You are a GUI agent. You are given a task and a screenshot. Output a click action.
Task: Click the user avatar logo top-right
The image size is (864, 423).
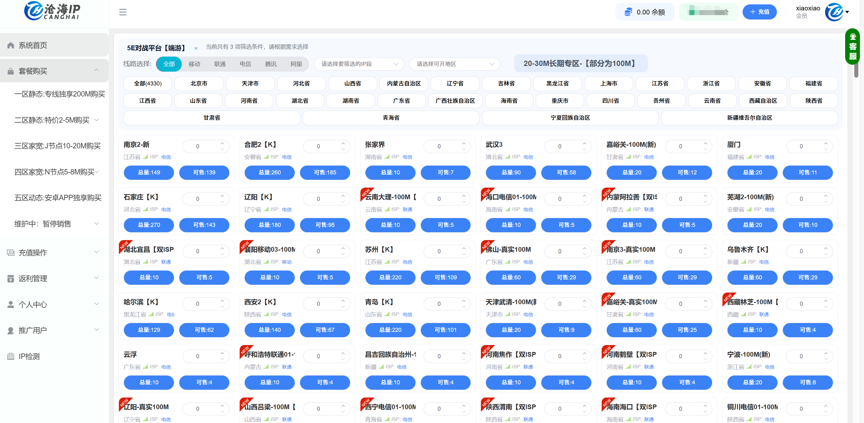(834, 12)
